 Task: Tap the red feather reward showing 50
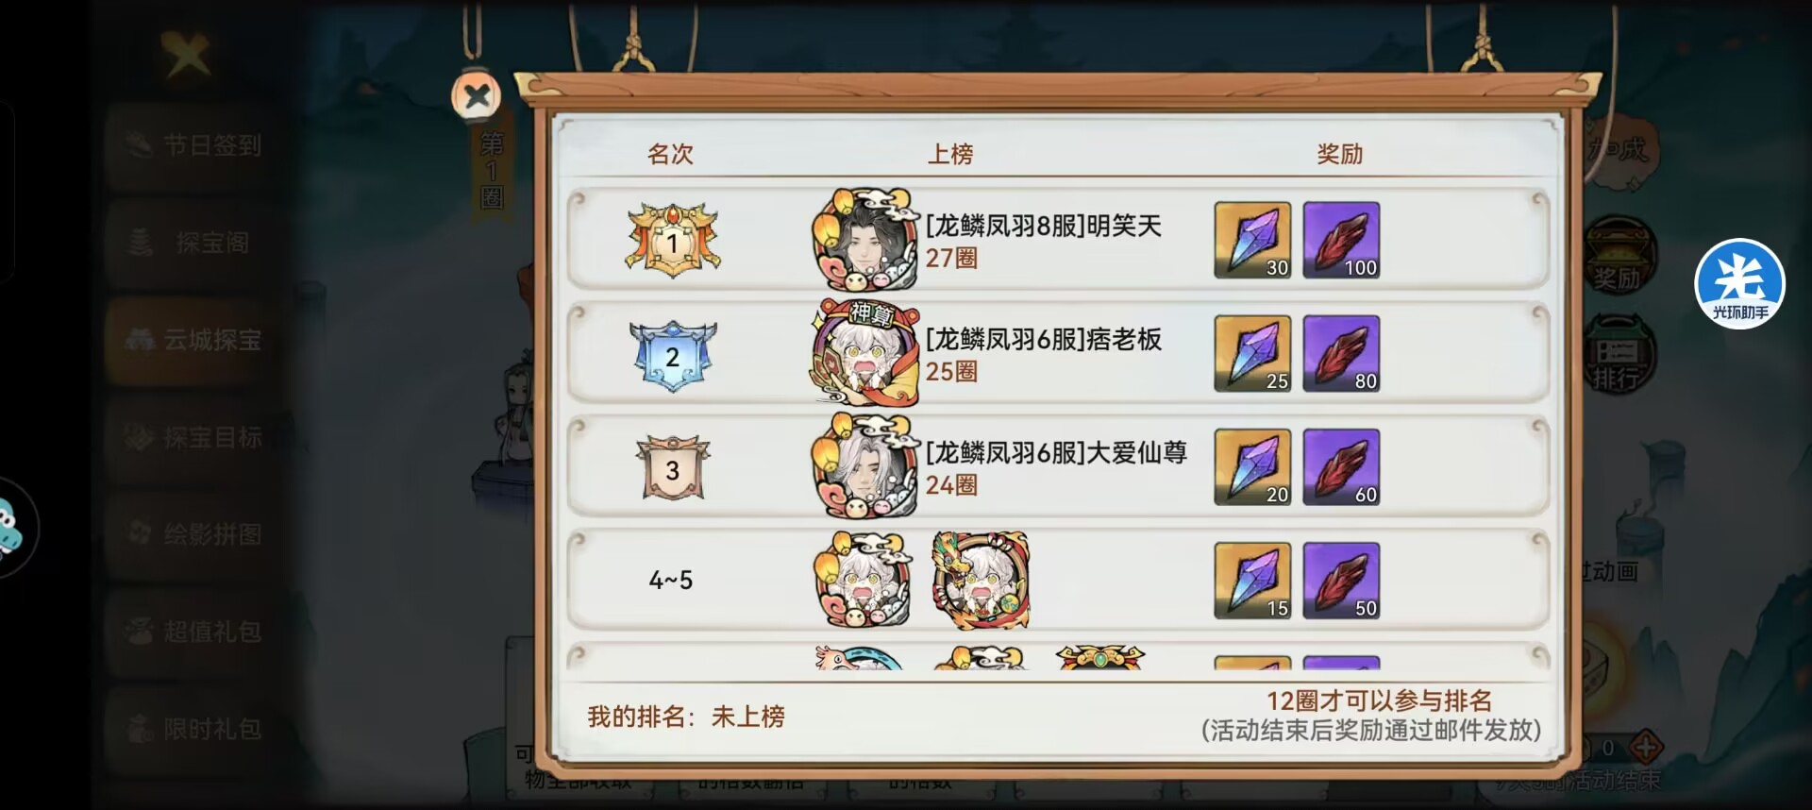tap(1341, 581)
